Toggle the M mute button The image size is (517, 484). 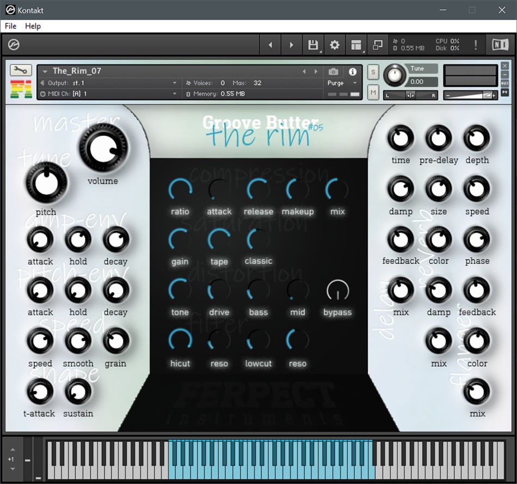pyautogui.click(x=373, y=93)
